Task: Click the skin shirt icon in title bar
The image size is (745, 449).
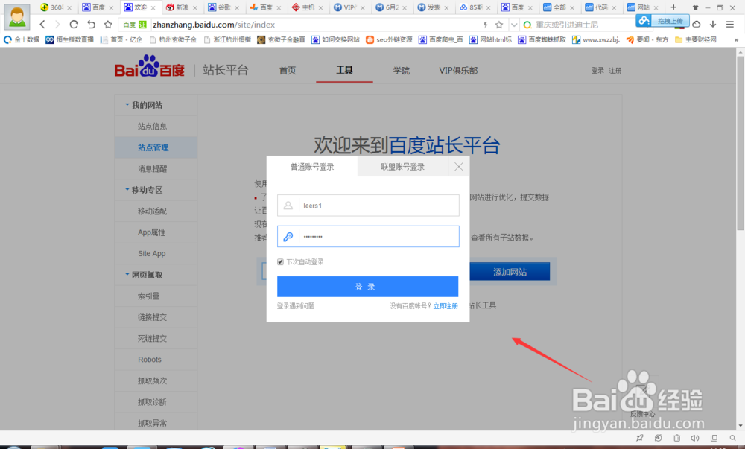Action: 696,7
